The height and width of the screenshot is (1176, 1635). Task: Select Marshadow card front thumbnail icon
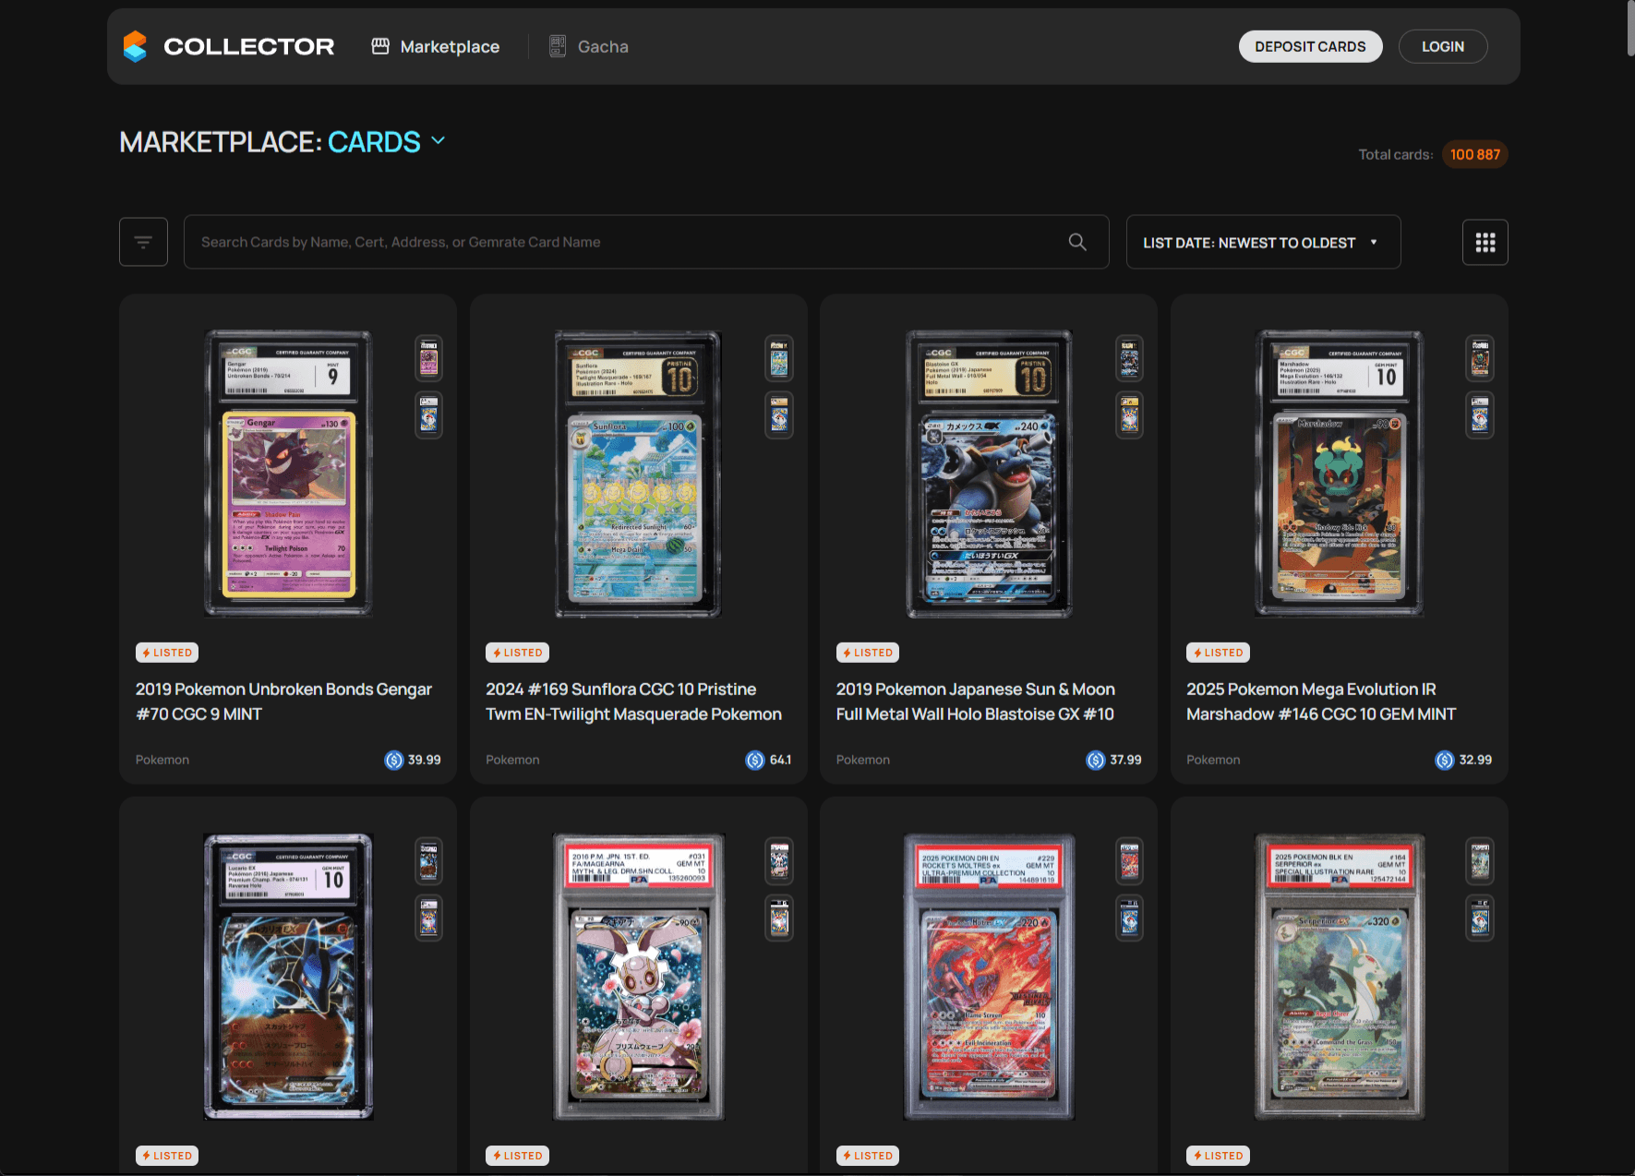[1480, 358]
